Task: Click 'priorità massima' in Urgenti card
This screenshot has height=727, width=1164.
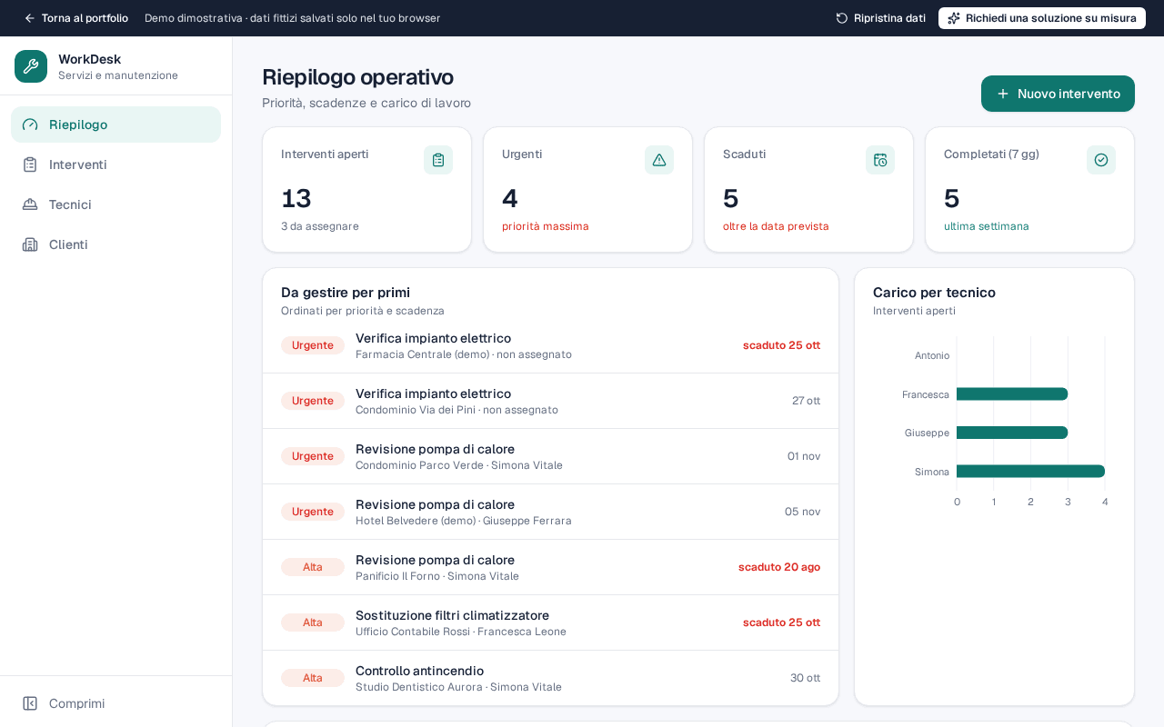Action: tap(546, 226)
